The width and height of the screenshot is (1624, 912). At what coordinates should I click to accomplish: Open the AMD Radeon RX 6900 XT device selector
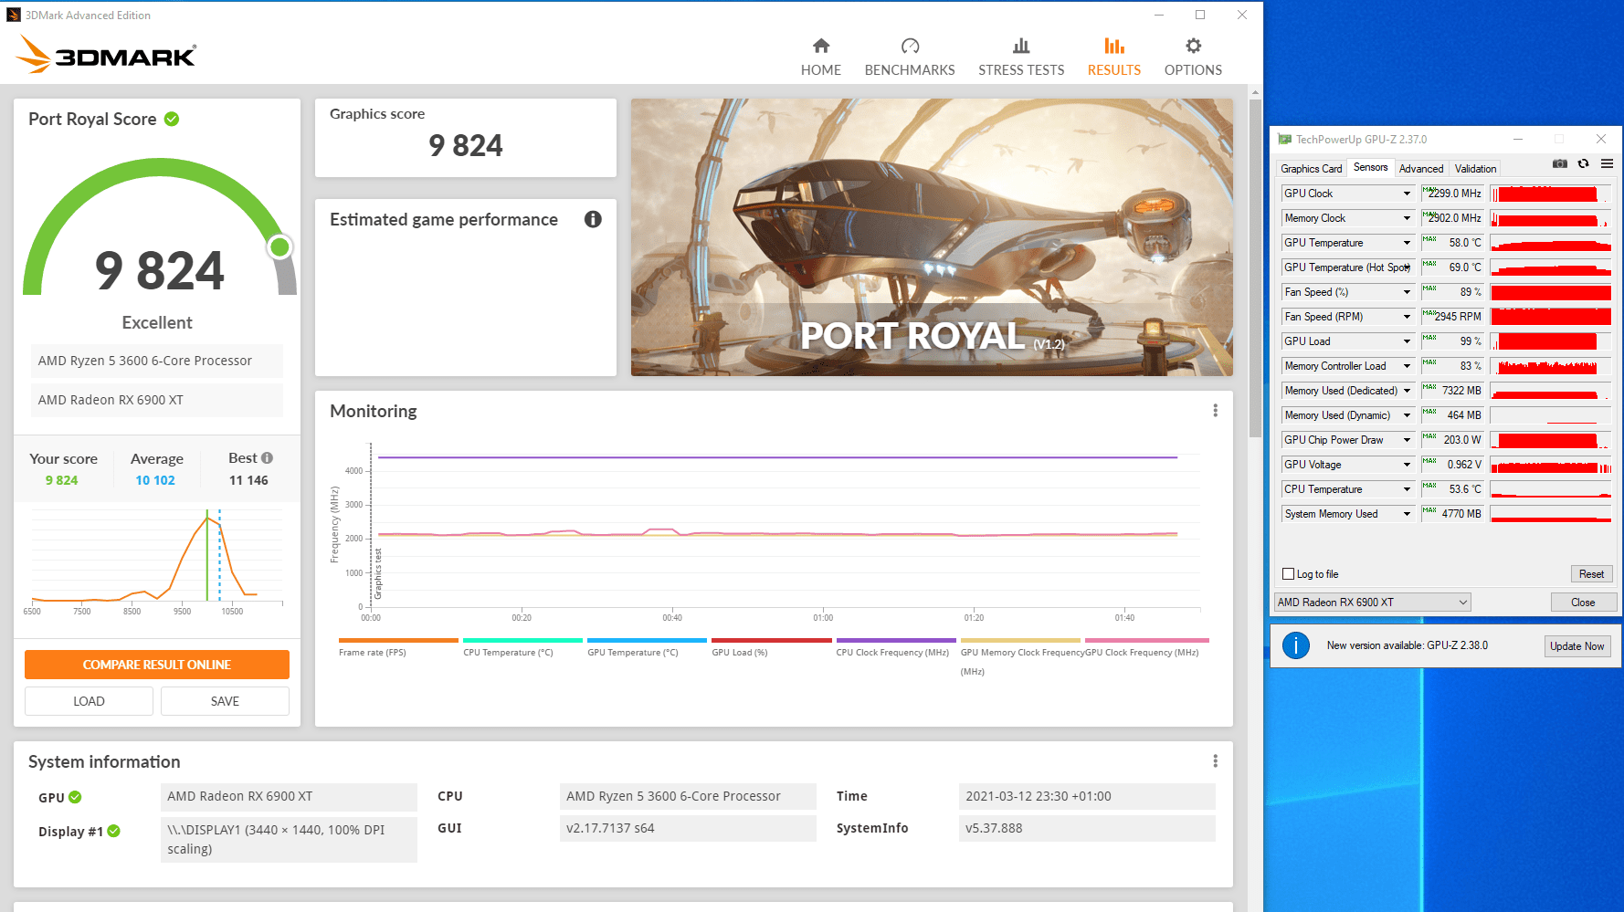point(1372,603)
